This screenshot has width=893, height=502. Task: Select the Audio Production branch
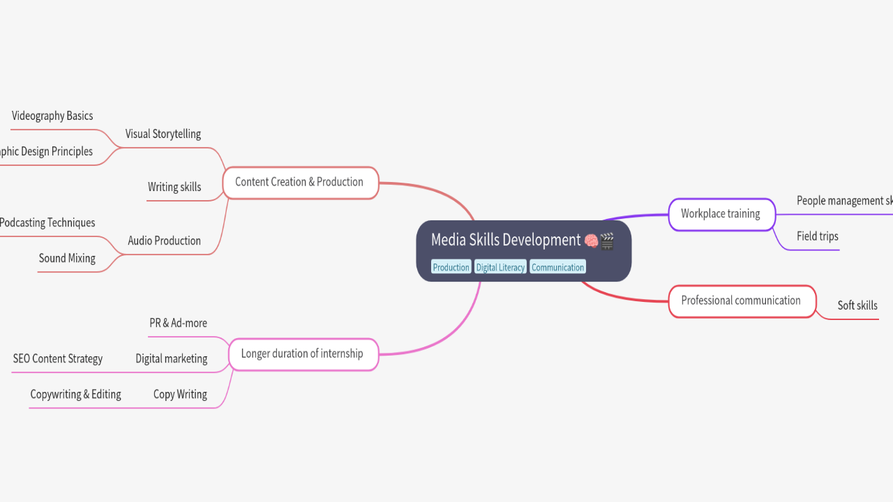[164, 241]
